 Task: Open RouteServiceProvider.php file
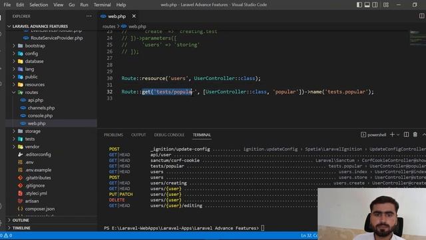click(57, 38)
